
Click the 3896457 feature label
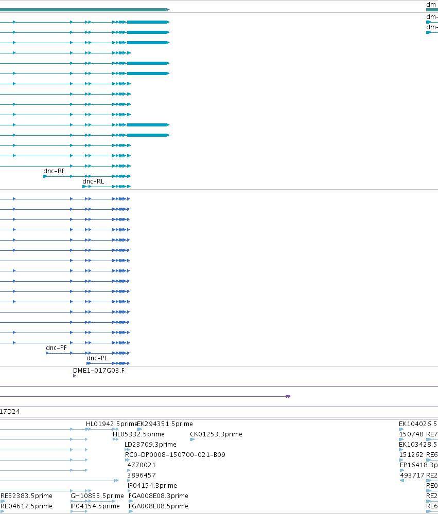click(142, 475)
